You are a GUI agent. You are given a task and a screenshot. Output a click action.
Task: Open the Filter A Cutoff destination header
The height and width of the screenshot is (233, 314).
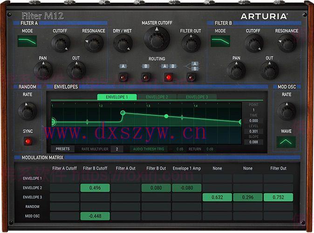point(64,168)
